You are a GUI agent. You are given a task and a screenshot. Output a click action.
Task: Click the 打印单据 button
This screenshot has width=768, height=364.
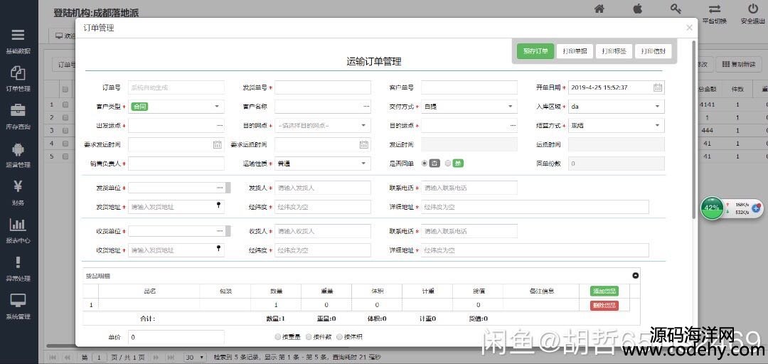click(575, 51)
